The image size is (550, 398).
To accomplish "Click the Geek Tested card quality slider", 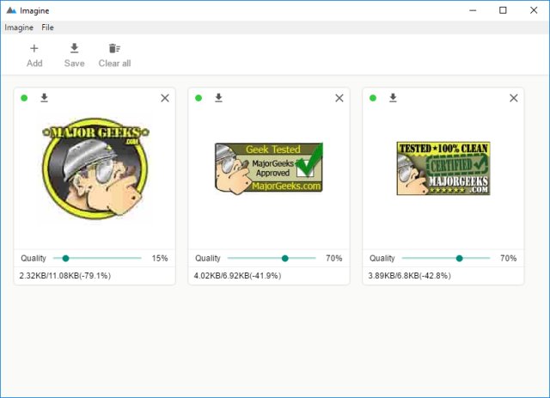I will pos(272,259).
